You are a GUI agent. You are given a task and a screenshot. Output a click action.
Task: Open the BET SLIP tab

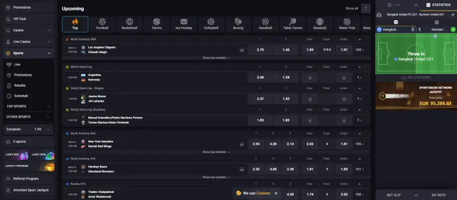(x=394, y=195)
